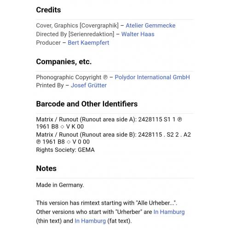Click the Made in Germany note
Screen dimensions: 230x230
[60, 185]
